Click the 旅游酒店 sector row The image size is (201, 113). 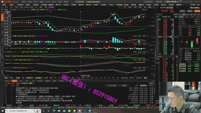(182, 64)
